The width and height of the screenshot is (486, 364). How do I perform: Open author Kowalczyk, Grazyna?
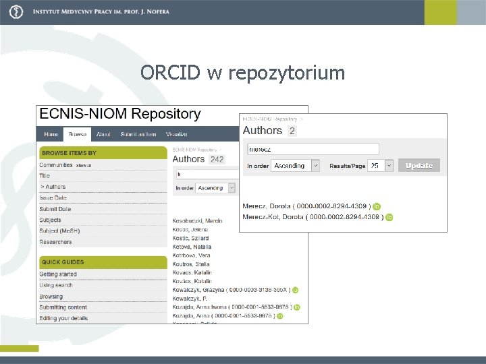point(198,290)
